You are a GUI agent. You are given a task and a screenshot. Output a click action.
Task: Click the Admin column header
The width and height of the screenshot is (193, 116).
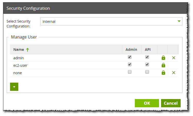point(132,50)
